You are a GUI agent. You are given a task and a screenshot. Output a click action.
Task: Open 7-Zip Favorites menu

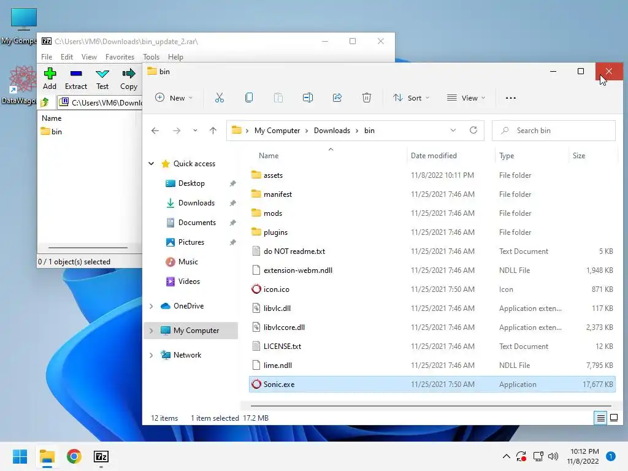point(120,57)
